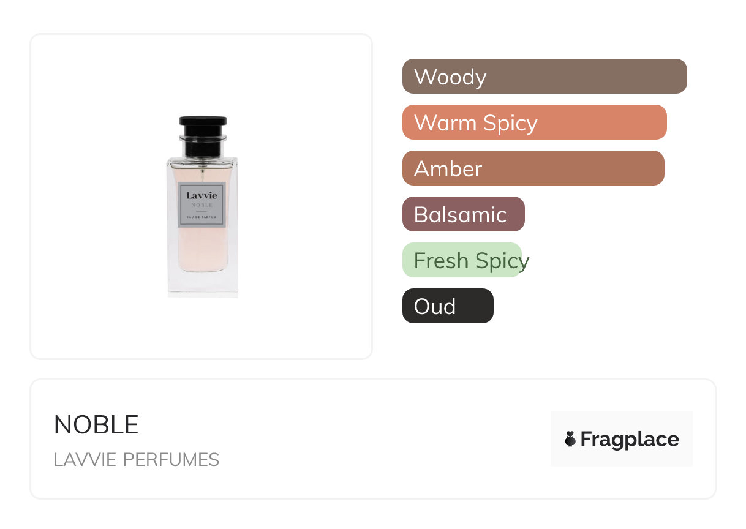This screenshot has width=746, height=529.
Task: Select the black Oud accord bar
Action: click(447, 306)
